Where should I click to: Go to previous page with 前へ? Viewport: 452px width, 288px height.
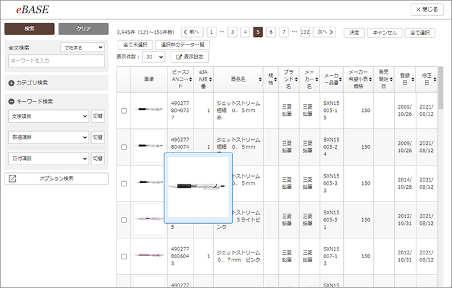(192, 32)
